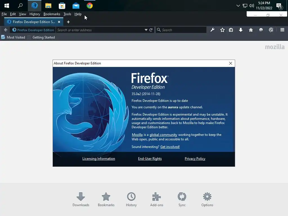Show hidden system tray icons
This screenshot has height=216, width=288.
pos(238,6)
